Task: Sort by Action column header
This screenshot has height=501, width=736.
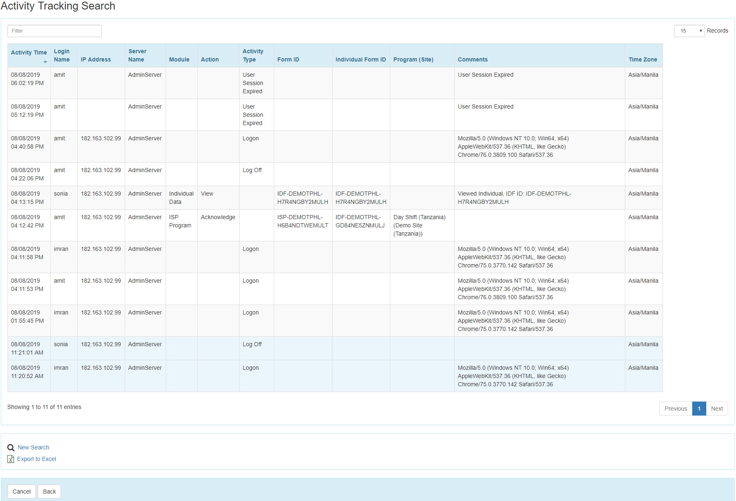Action: pos(218,55)
